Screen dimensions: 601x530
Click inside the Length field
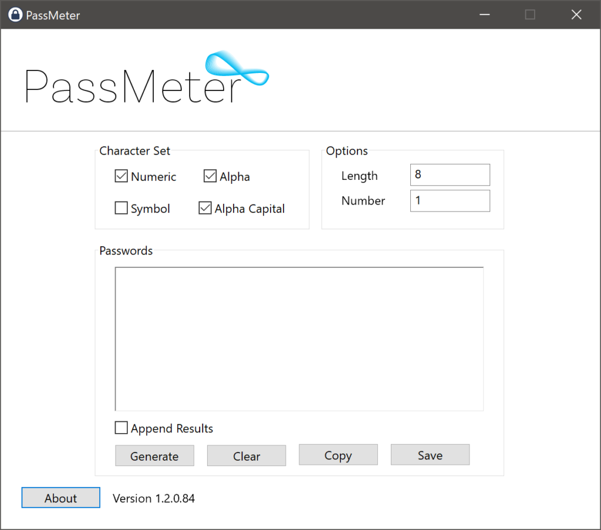point(450,175)
